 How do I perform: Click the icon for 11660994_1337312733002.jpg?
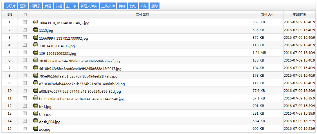pos(35,37)
